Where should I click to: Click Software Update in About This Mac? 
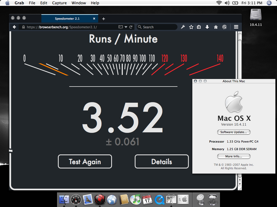pos(233,132)
